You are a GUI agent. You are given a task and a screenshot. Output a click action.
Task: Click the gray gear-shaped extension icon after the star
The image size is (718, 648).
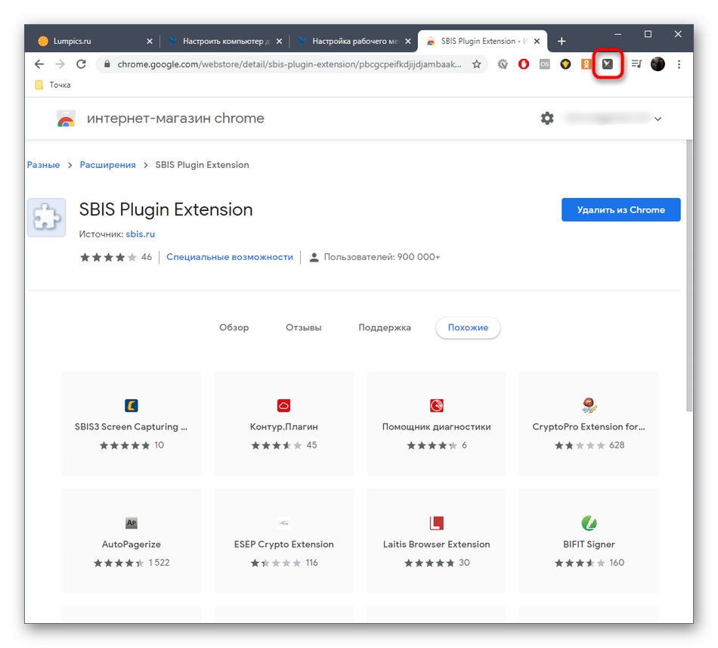(x=503, y=64)
